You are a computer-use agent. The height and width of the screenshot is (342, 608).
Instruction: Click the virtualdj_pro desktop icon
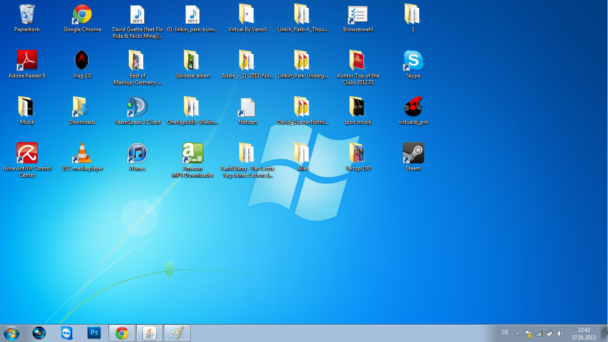(x=413, y=107)
